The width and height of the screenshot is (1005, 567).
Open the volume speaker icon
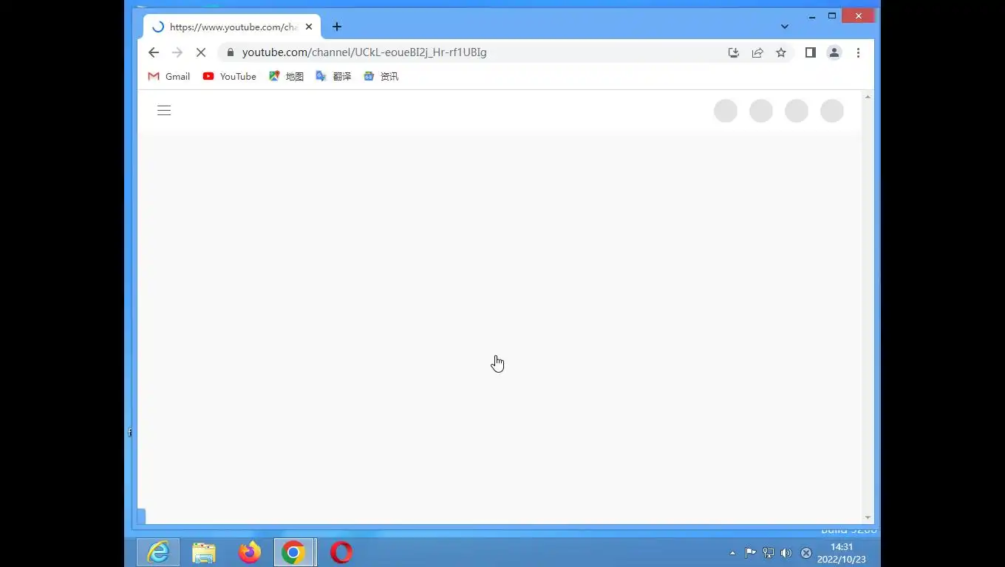pos(786,553)
